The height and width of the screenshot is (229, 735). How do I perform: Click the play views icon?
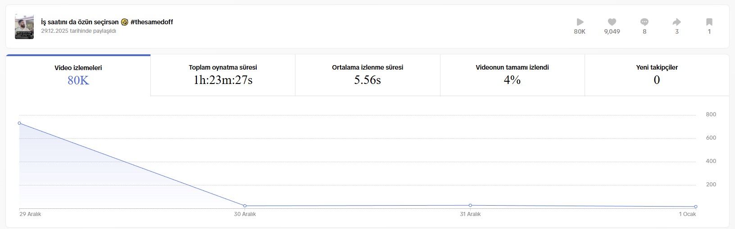point(580,22)
